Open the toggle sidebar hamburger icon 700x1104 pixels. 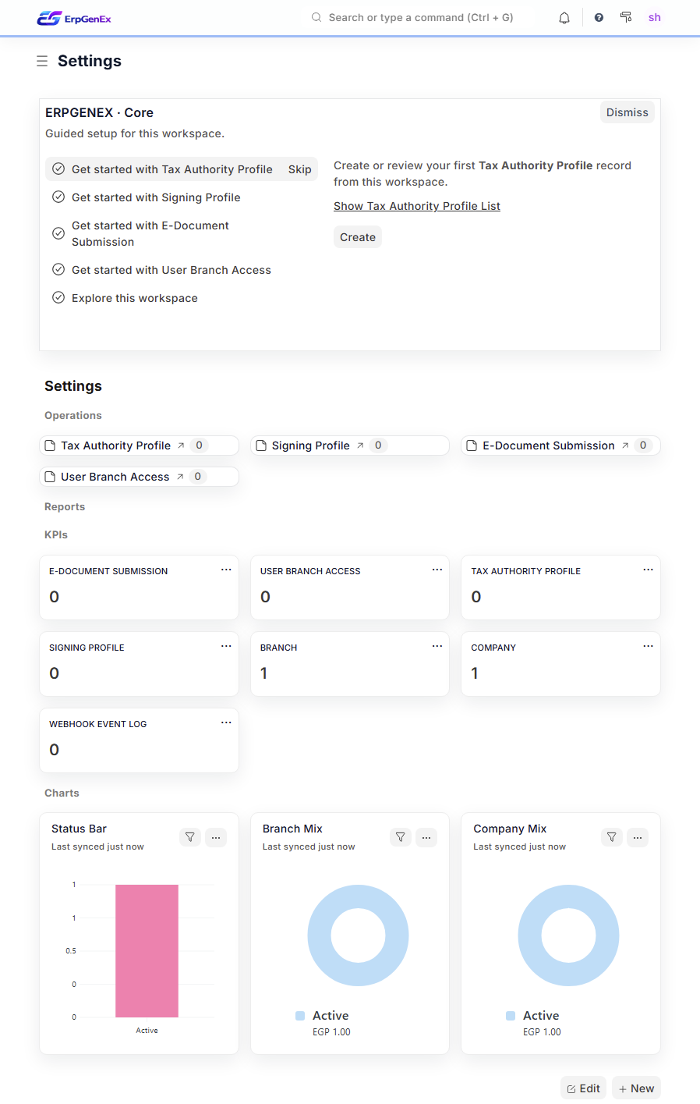(x=42, y=61)
